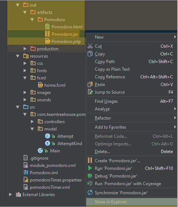Click the Paste clipboard icon
The image size is (178, 207).
point(90,84)
